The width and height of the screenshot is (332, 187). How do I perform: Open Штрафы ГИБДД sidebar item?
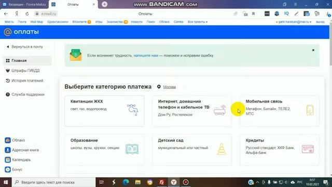tap(23, 71)
